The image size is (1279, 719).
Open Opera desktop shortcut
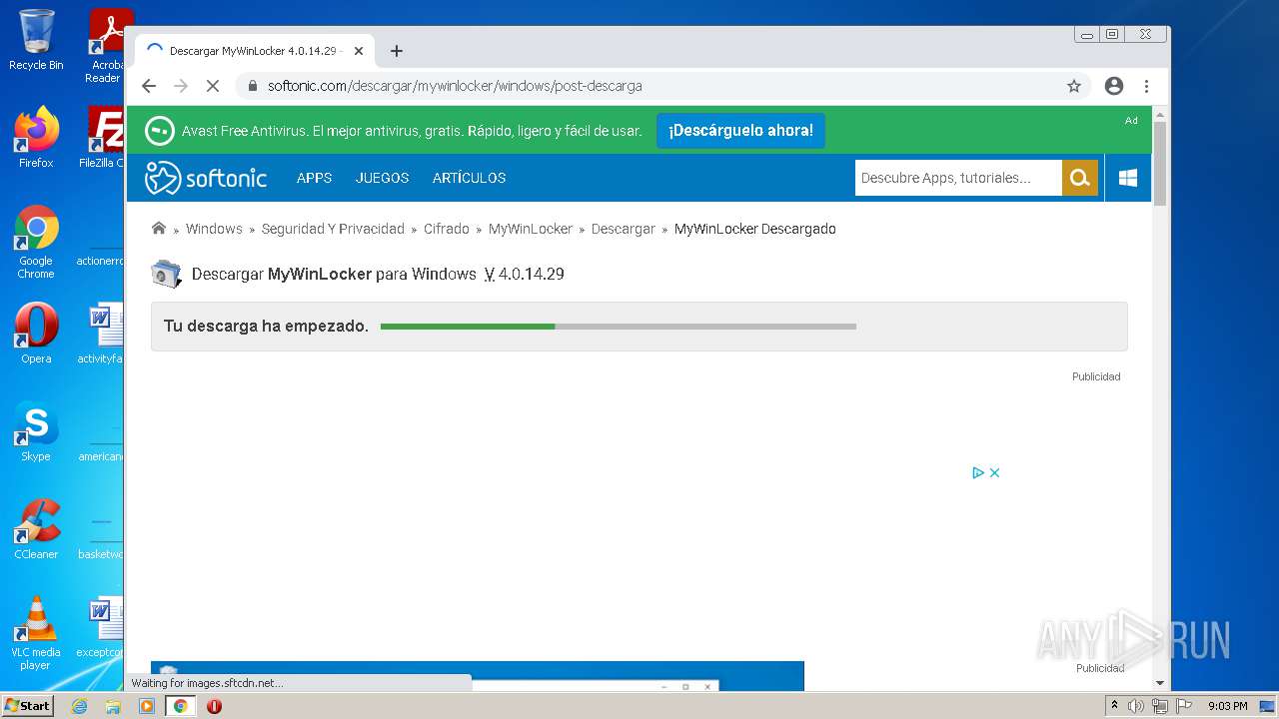[36, 334]
